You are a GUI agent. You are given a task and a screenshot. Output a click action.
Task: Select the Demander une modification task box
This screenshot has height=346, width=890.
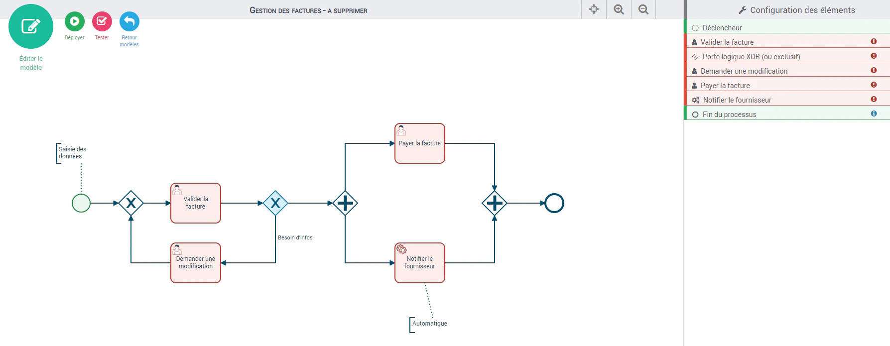(196, 263)
